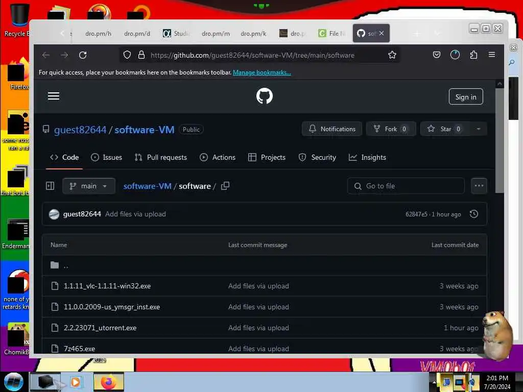Copy the path with the copy icon
This screenshot has width=523, height=392.
coord(225,186)
